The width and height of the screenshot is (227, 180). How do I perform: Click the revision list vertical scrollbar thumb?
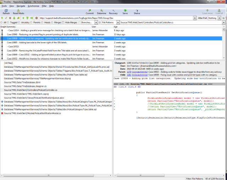[x=224, y=30]
